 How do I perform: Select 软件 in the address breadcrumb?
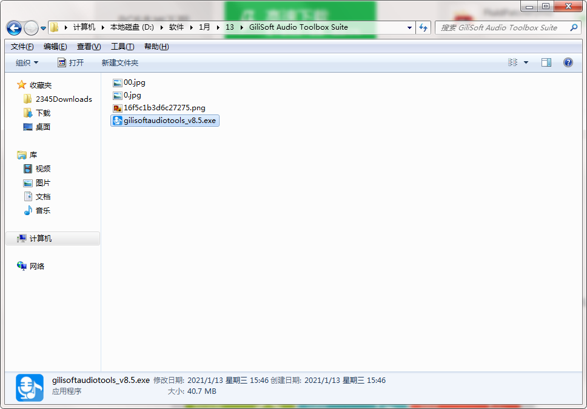(x=176, y=27)
